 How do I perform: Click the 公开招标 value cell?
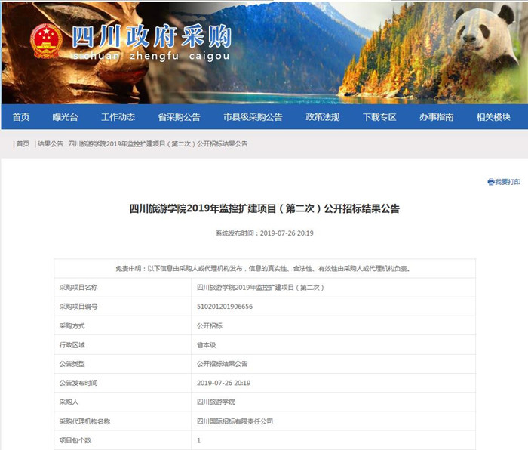coord(333,325)
